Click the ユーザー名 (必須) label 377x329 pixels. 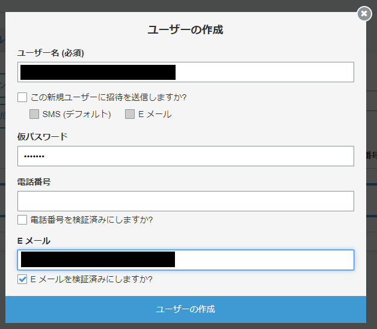tap(51, 53)
